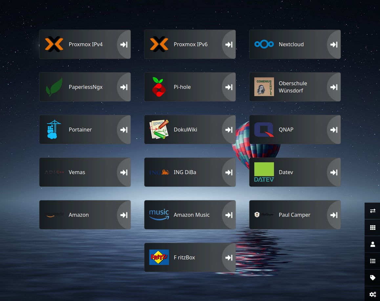Open the grid dashboard sidebar icon
380x301 pixels.
[372, 228]
